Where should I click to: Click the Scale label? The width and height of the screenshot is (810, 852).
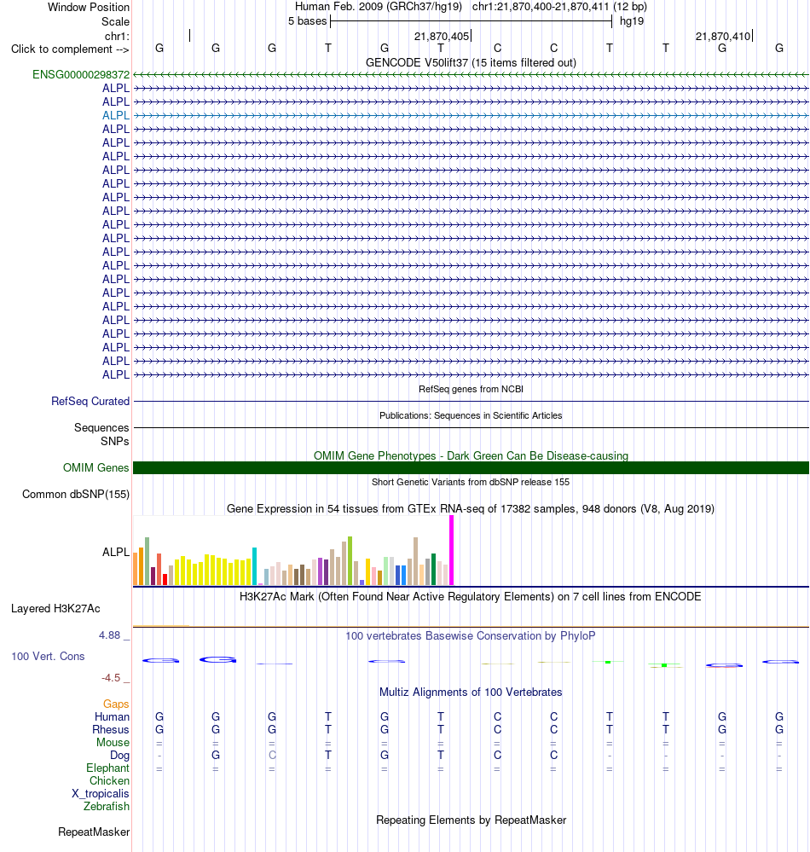[115, 21]
